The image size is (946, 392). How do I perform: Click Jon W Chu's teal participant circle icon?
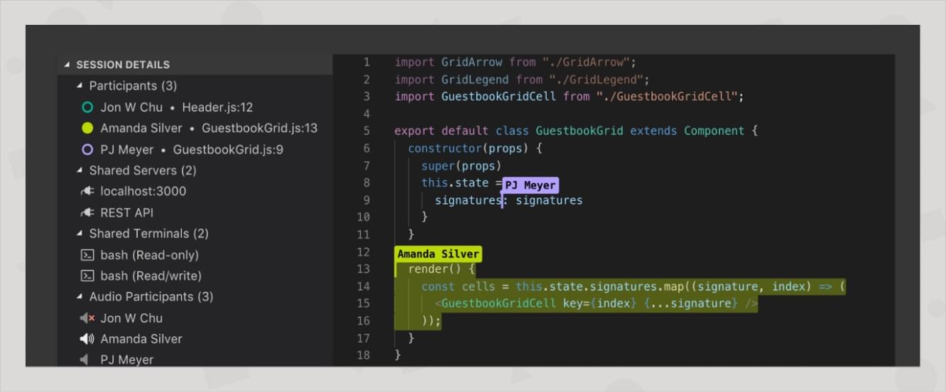(x=87, y=107)
